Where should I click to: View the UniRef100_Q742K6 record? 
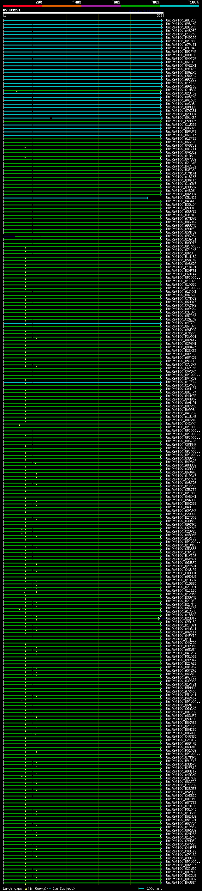pos(181,250)
